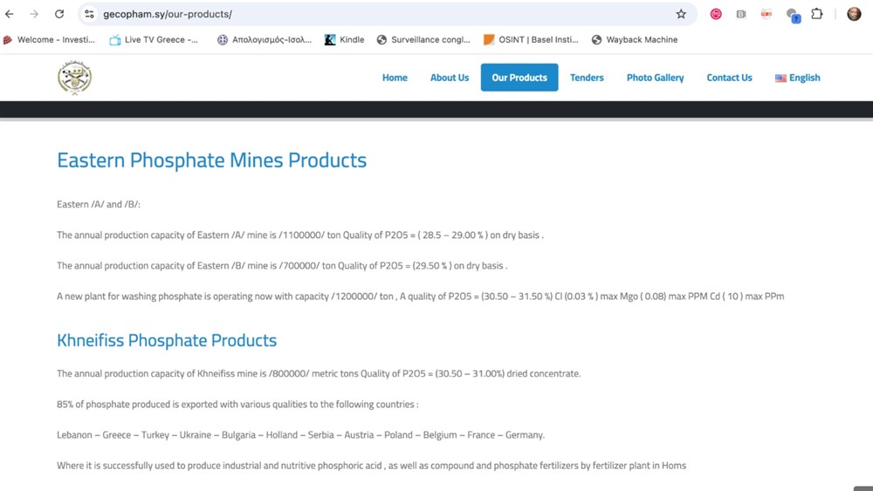
Task: Click the GECOPHAM logo emblem
Action: point(74,78)
